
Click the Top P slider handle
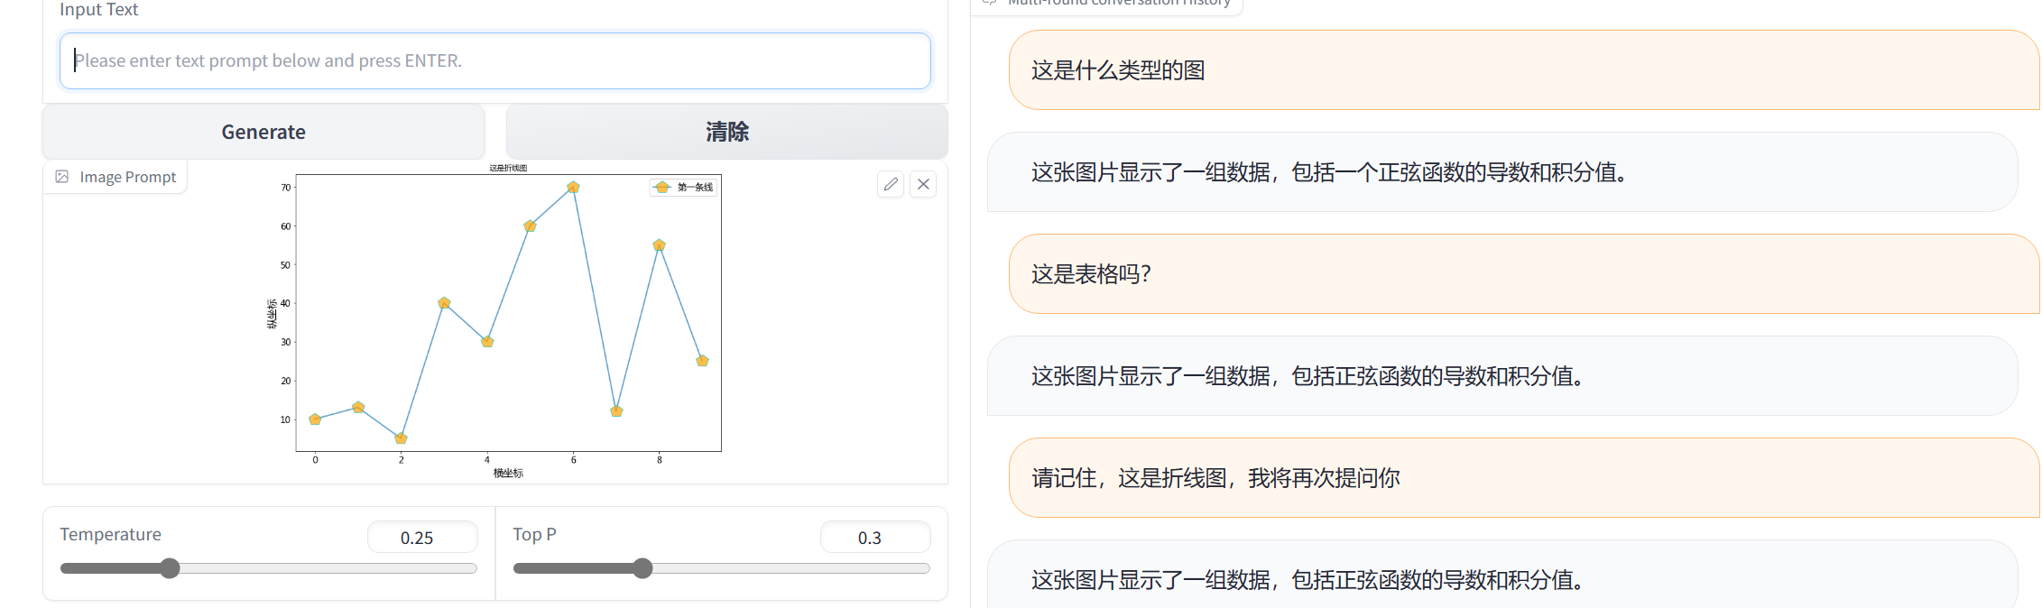[x=642, y=568]
